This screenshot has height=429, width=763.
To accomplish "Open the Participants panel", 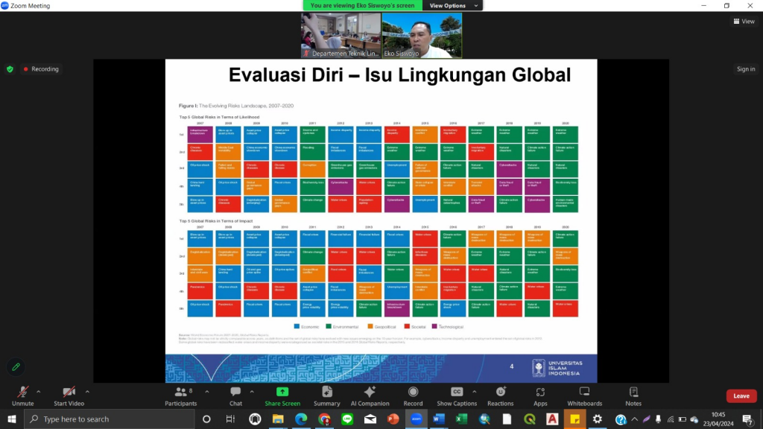I will [x=181, y=395].
